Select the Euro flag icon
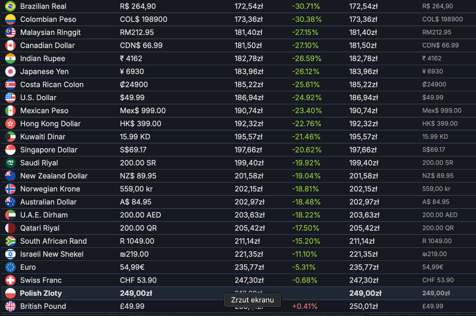The height and width of the screenshot is (316, 476). coord(10,267)
